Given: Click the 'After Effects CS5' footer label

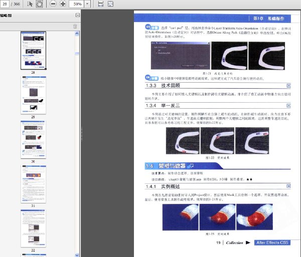Looking at the screenshot, I should pyautogui.click(x=272, y=242).
